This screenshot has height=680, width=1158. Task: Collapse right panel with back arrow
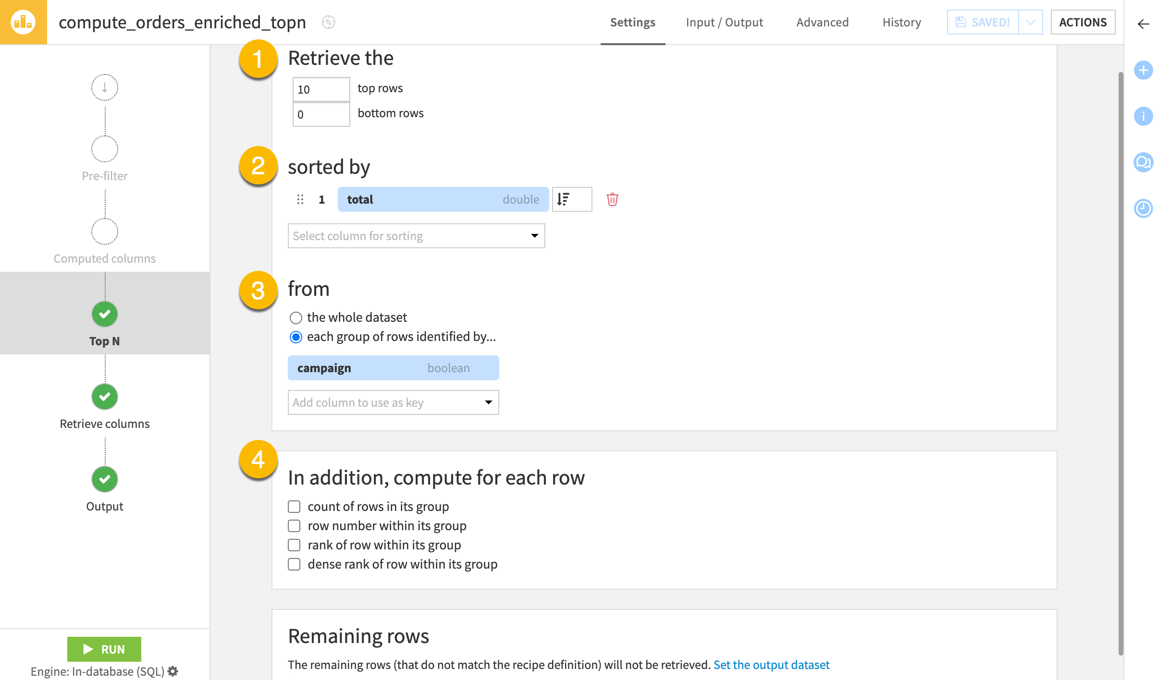pos(1143,24)
